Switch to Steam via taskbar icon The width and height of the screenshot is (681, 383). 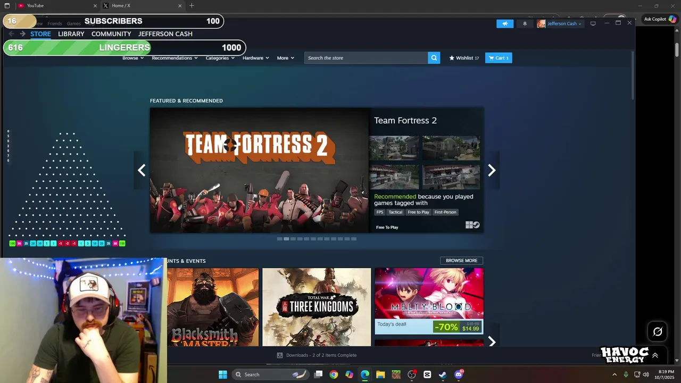pos(443,374)
